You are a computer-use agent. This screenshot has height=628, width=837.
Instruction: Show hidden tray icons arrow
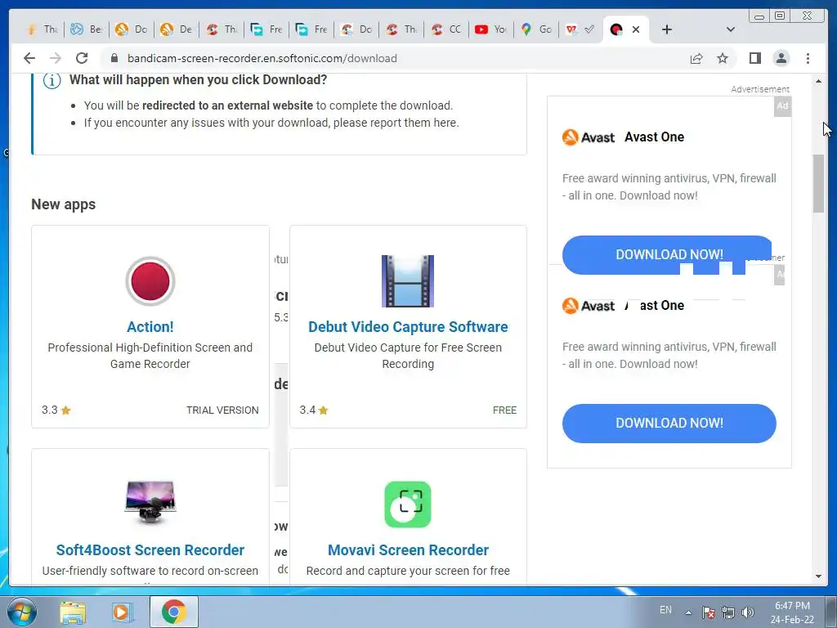[x=688, y=612]
